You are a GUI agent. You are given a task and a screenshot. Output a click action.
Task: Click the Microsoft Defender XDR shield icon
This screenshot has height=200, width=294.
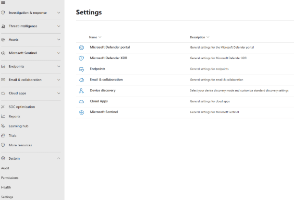81,58
